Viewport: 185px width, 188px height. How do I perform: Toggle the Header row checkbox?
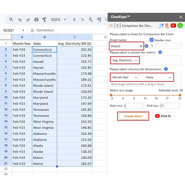pyautogui.click(x=151, y=40)
